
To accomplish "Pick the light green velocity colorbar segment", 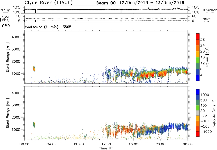I will pyautogui.click(x=198, y=108).
